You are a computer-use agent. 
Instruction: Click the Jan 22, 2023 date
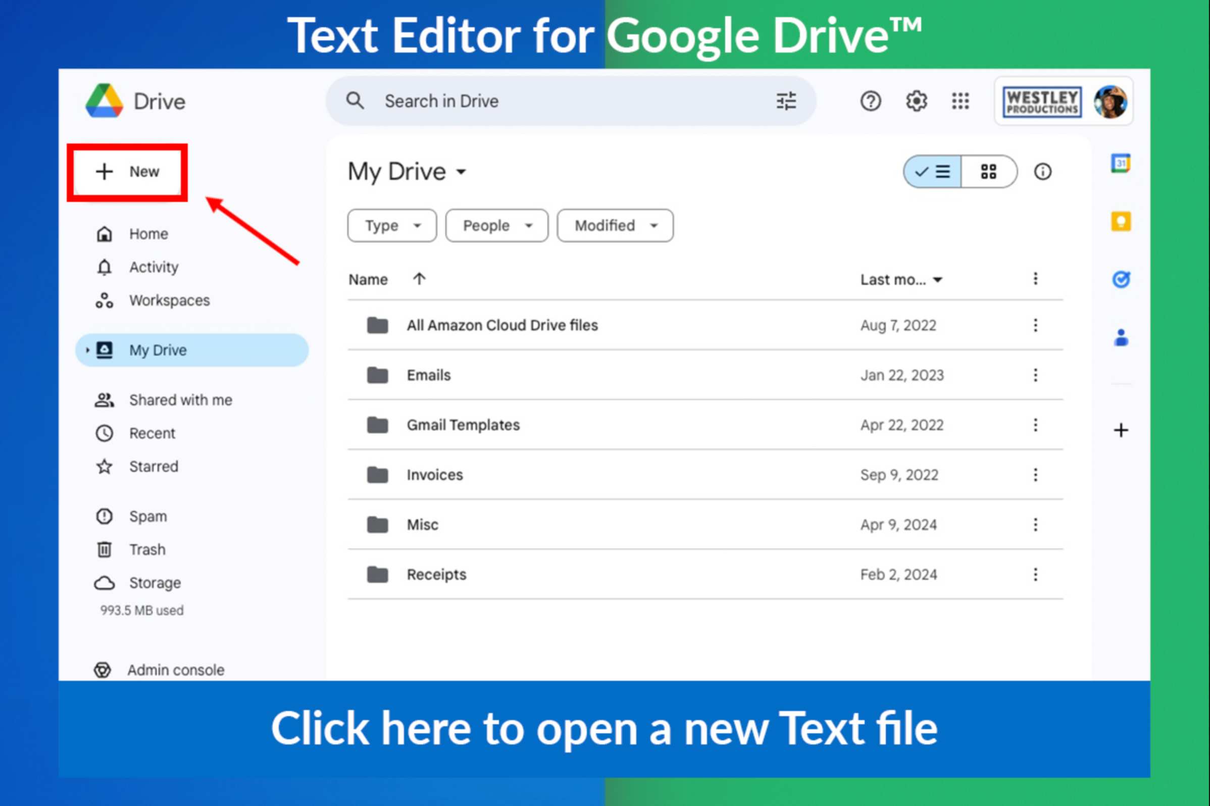[x=902, y=375]
